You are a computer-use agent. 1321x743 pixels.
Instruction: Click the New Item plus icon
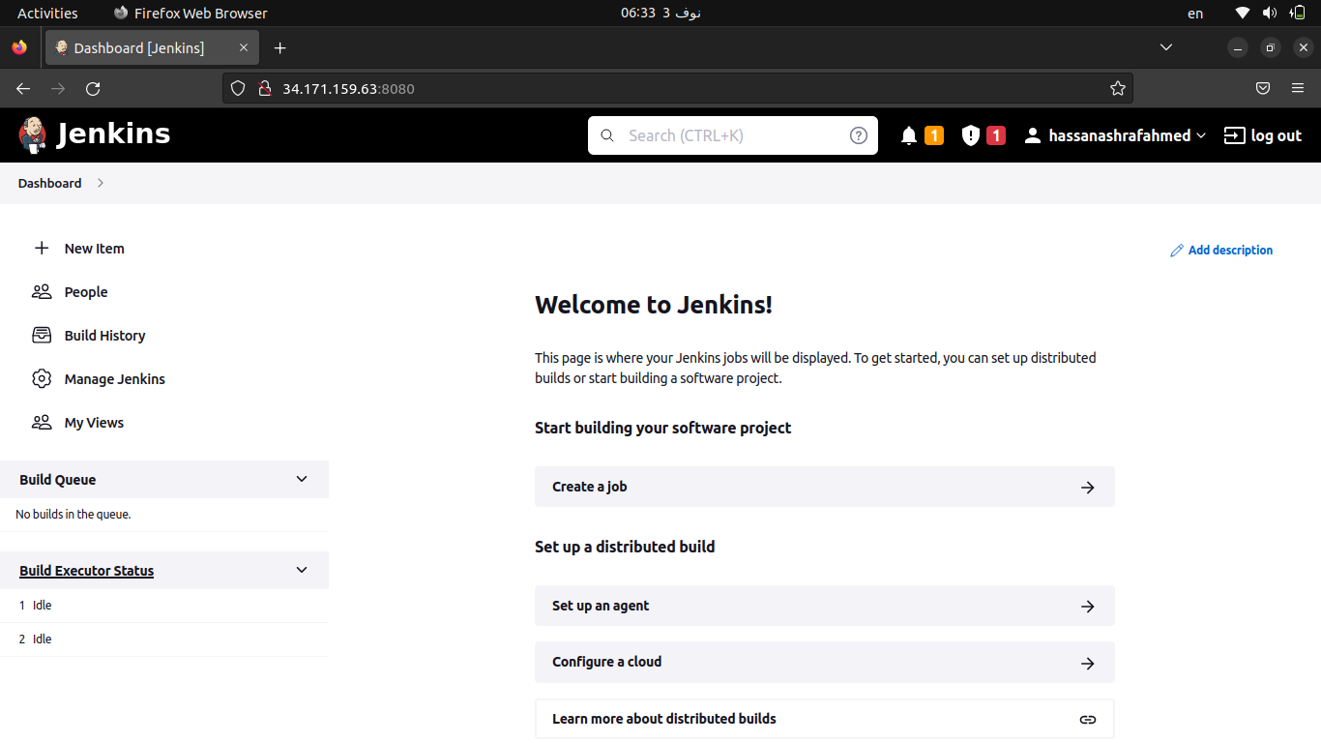[x=42, y=248]
